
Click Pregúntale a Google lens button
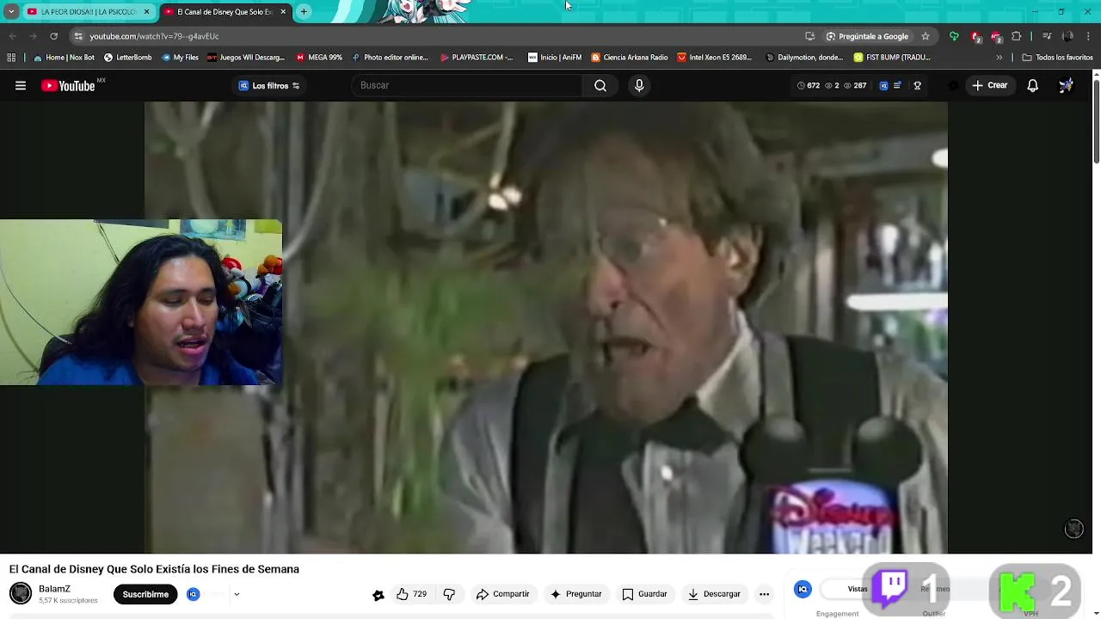pos(867,36)
